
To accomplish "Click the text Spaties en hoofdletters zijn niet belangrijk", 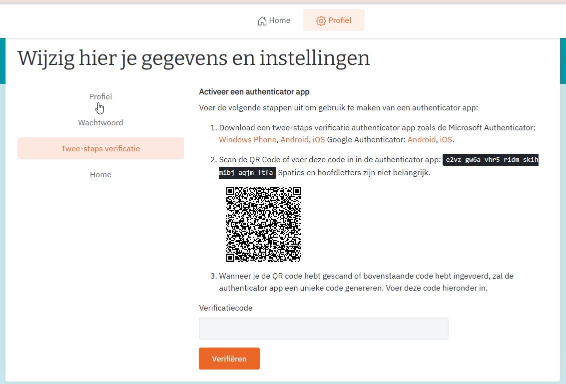I will [x=354, y=172].
